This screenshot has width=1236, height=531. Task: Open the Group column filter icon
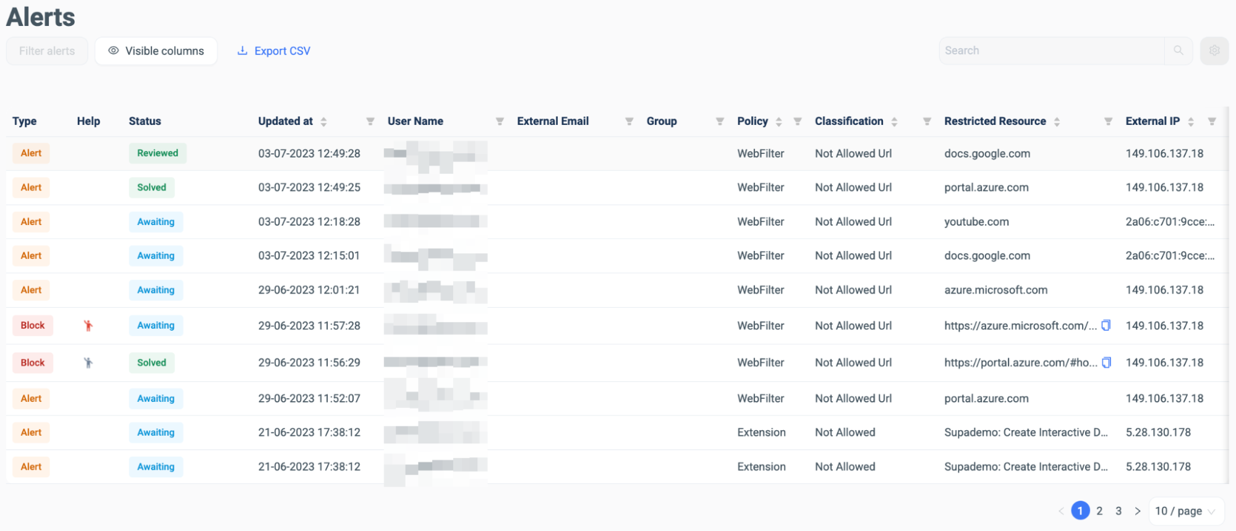click(x=720, y=121)
